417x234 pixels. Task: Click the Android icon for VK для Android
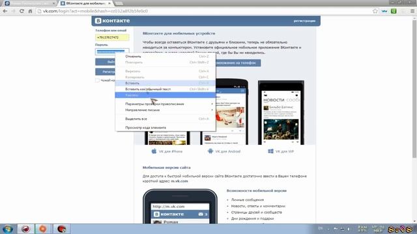[x=210, y=151]
